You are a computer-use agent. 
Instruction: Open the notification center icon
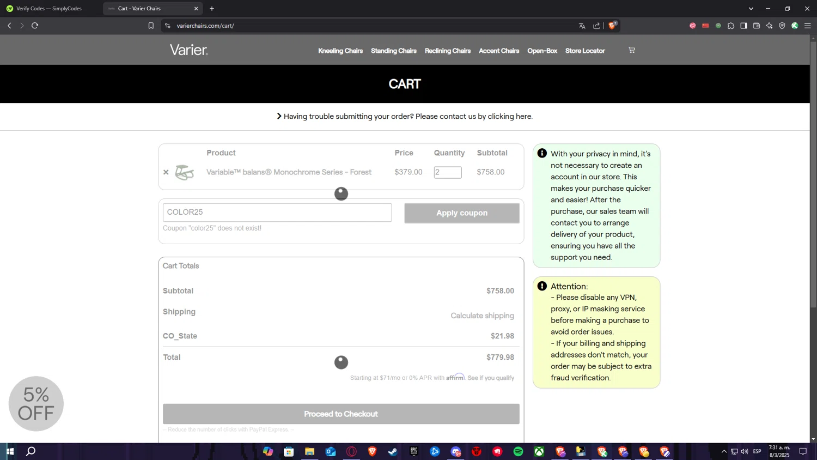click(x=803, y=451)
